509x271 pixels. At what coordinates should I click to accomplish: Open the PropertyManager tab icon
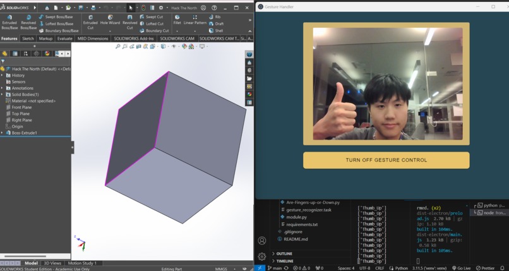click(x=15, y=54)
